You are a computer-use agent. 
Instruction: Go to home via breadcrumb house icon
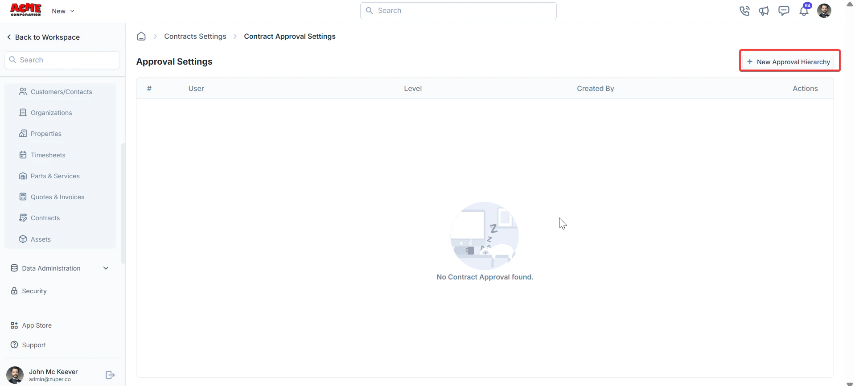coord(141,36)
